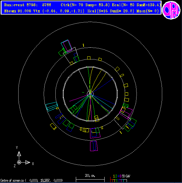The image size is (182, 183).
Task: Click the 200. cm. scale bar label
Action: [90, 176]
